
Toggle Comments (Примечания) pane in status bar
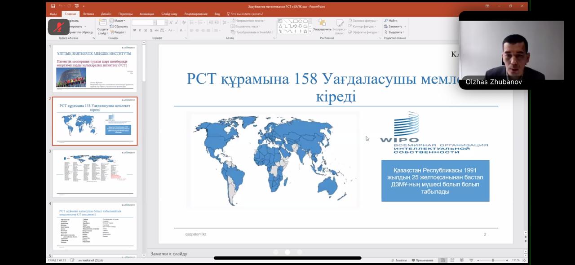[x=422, y=260]
